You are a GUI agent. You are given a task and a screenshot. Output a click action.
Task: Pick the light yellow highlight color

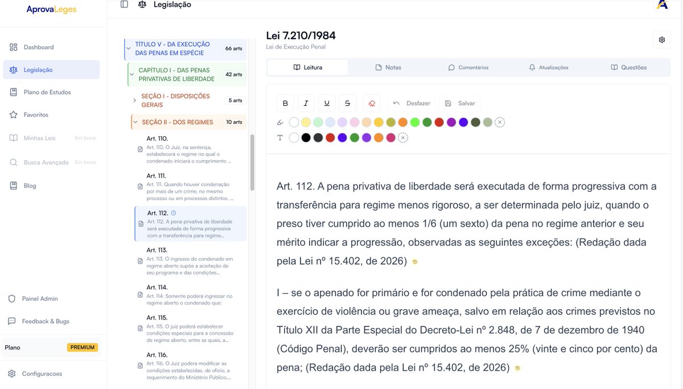click(306, 122)
